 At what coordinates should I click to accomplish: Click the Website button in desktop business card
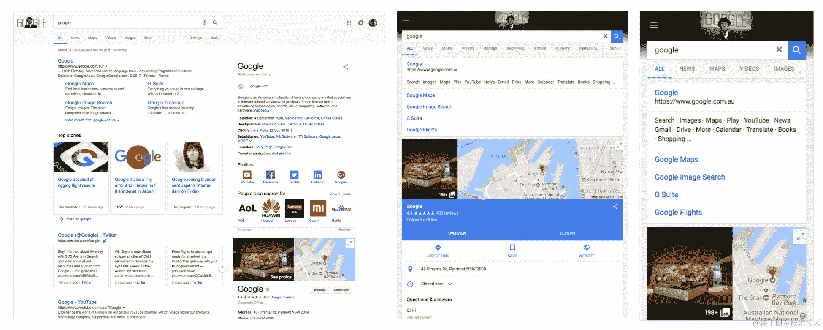(x=319, y=290)
